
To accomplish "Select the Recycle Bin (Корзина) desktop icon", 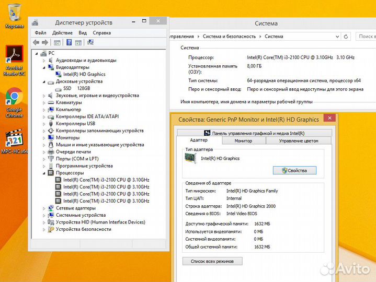I will click(x=14, y=15).
